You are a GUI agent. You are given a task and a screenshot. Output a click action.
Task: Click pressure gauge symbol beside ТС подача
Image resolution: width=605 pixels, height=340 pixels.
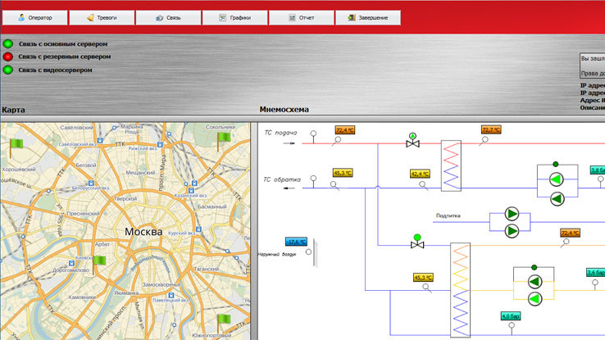[x=313, y=137]
